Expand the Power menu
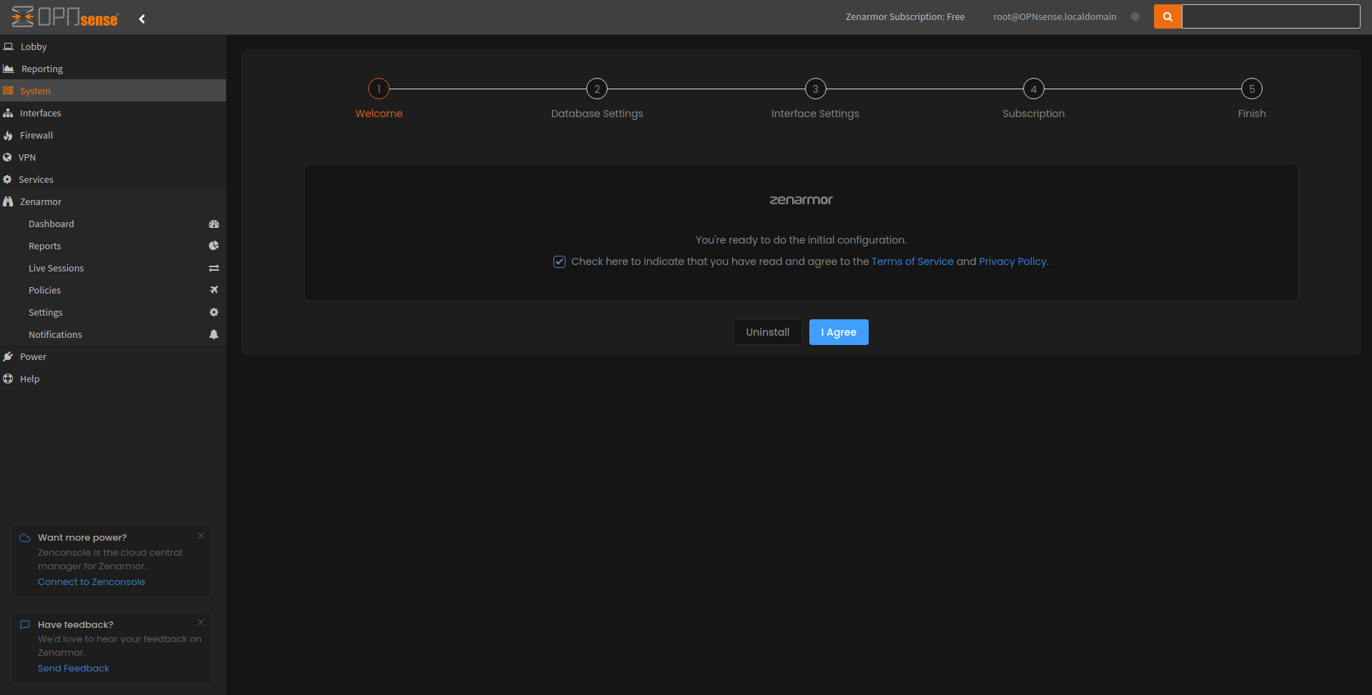The height and width of the screenshot is (695, 1372). pyautogui.click(x=113, y=356)
